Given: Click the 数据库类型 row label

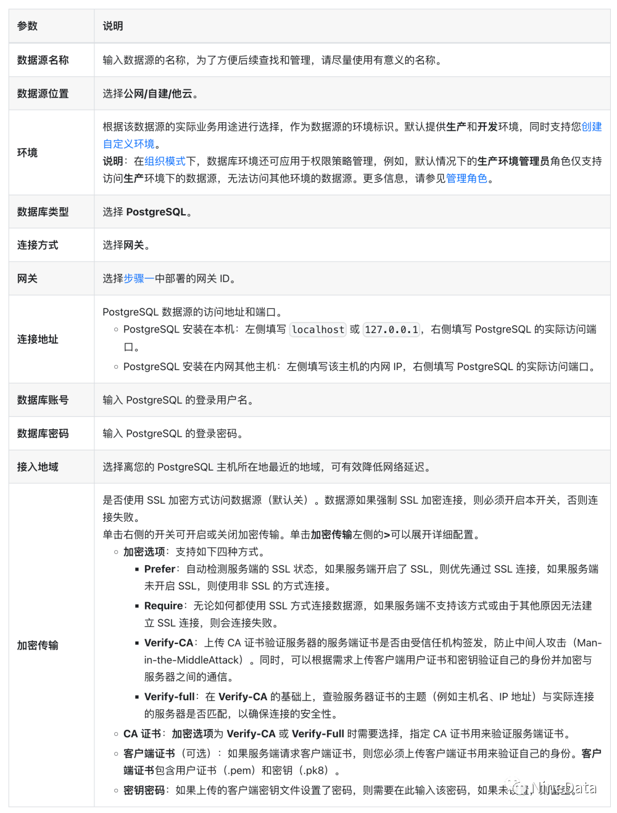Looking at the screenshot, I should coord(43,212).
